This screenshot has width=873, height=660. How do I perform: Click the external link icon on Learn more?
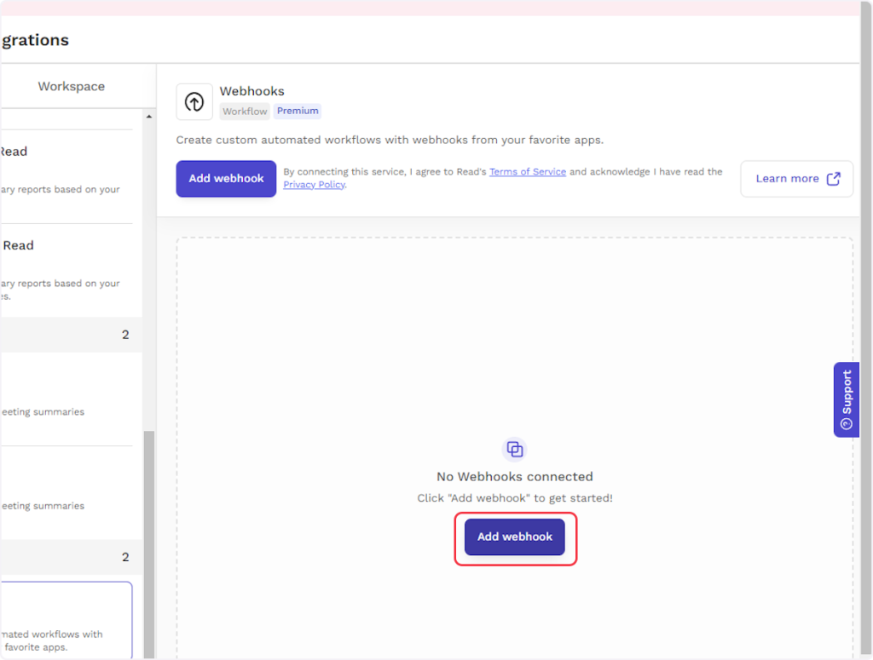click(x=834, y=179)
